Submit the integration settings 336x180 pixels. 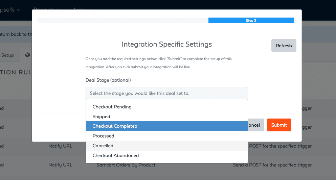click(279, 125)
